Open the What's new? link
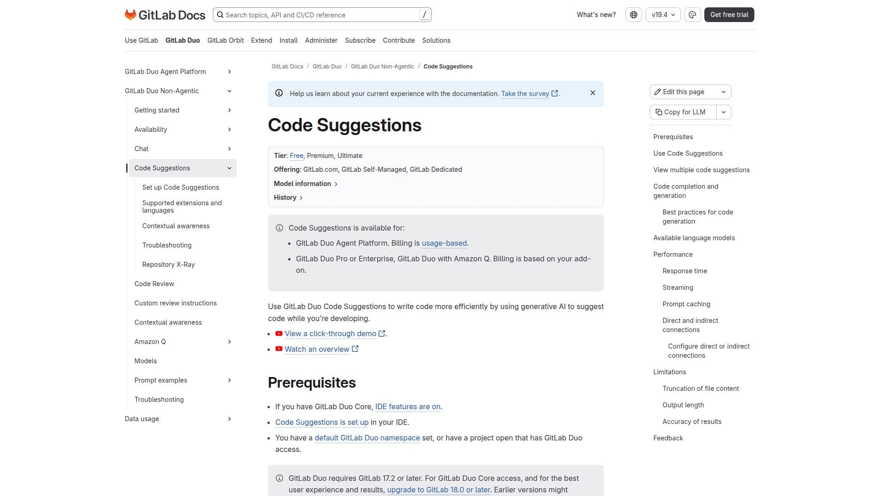The image size is (881, 496). [596, 15]
